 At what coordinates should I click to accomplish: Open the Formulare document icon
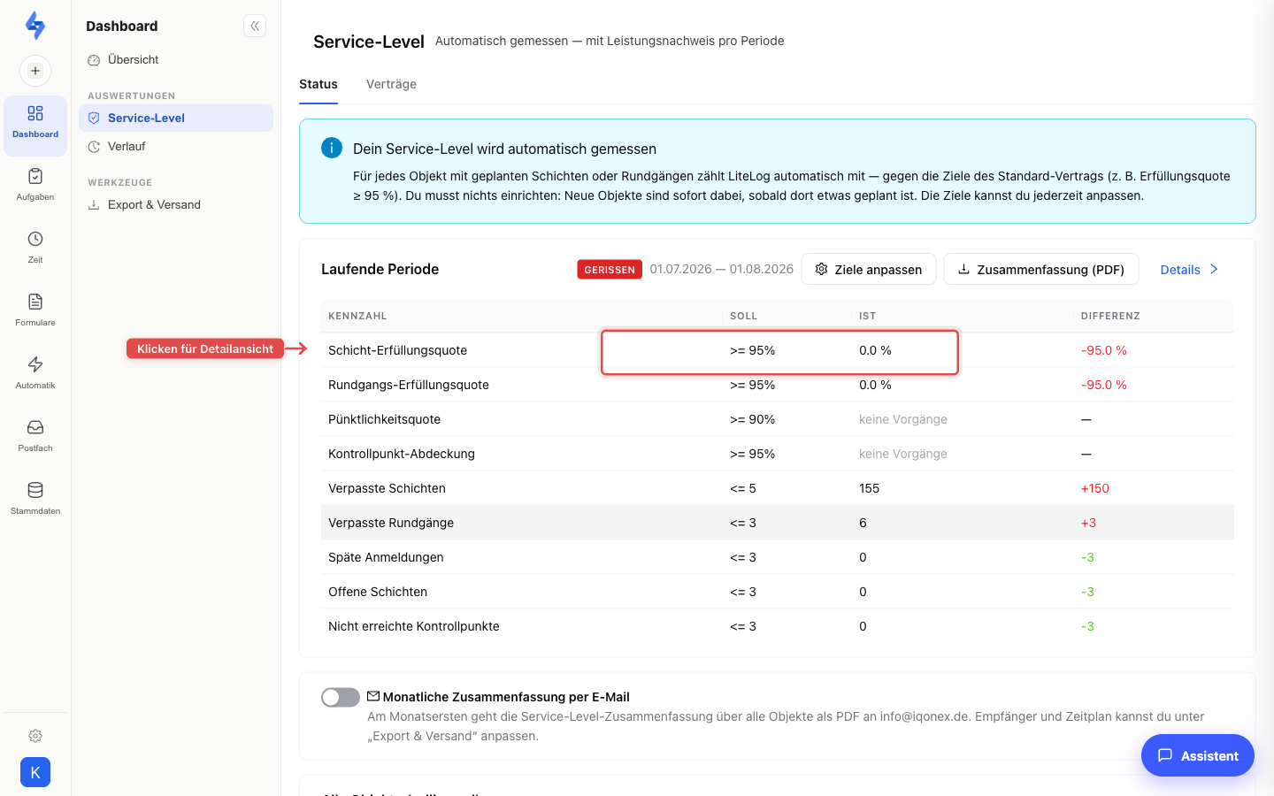35,302
